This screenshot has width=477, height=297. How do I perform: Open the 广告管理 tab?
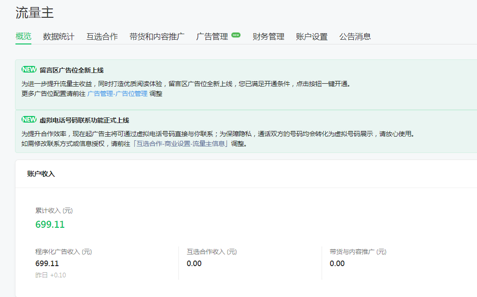(x=212, y=36)
